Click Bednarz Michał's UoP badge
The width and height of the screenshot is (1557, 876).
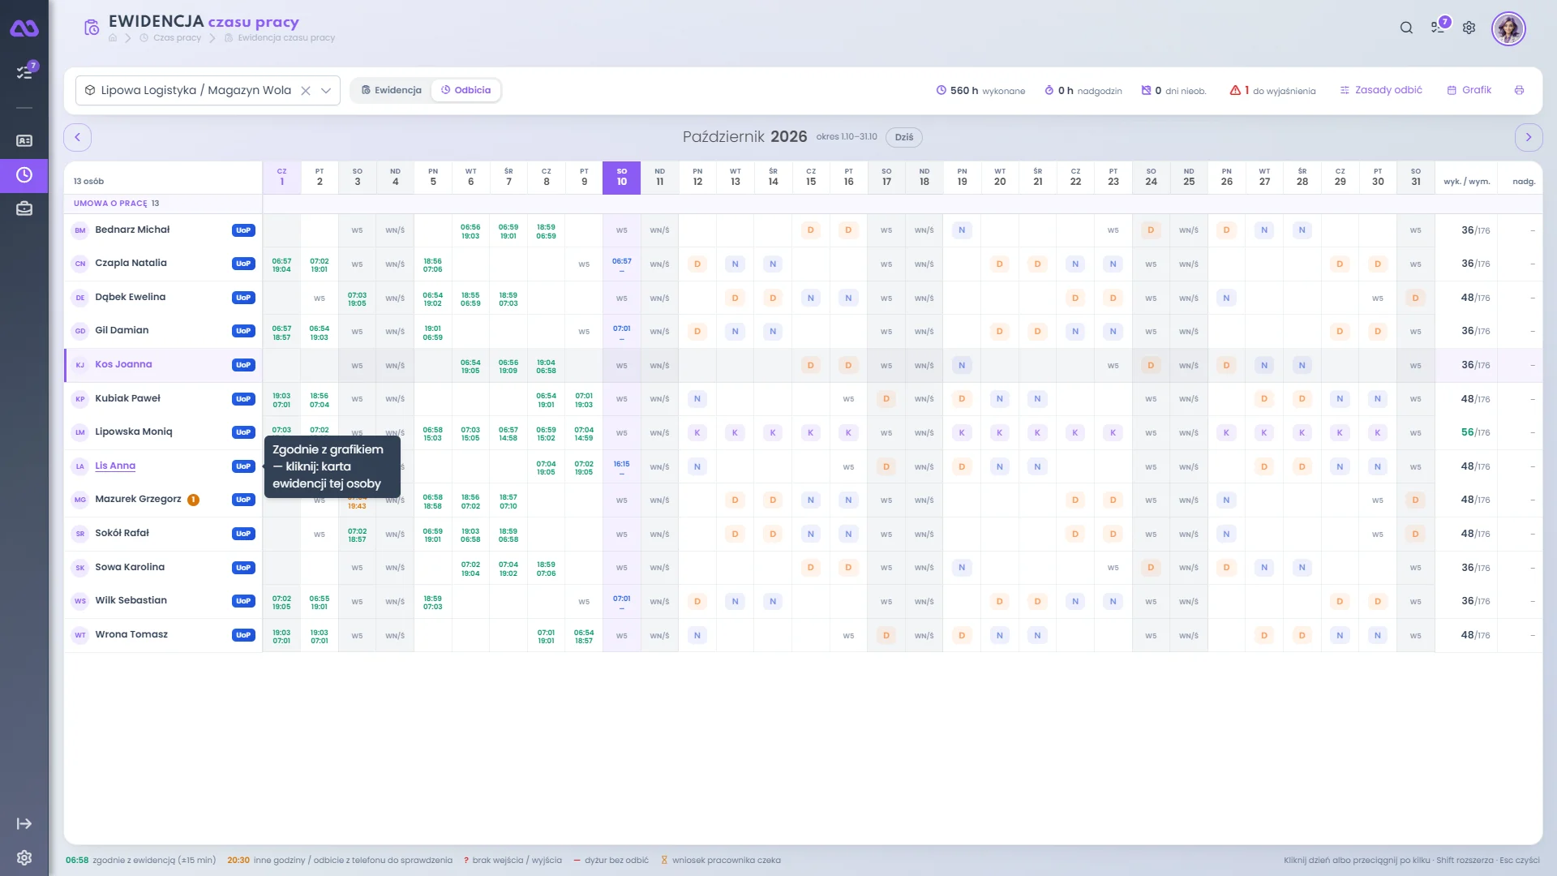coord(243,230)
